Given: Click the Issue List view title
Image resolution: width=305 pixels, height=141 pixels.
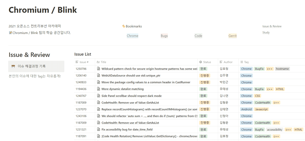Looking at the screenshot, I should pyautogui.click(x=83, y=54).
